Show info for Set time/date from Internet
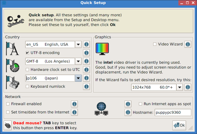 [x=74, y=112]
